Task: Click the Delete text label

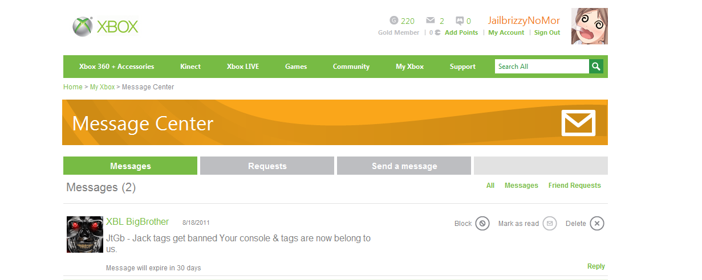Action: click(576, 224)
